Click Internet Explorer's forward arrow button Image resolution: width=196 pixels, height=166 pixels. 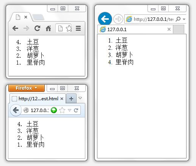pyautogui.click(x=118, y=19)
